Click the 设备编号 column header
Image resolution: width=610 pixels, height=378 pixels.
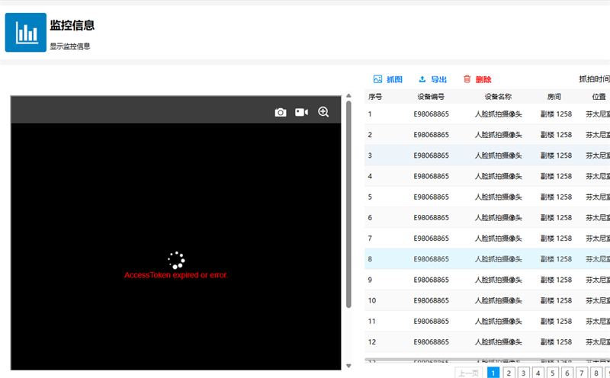(x=431, y=97)
